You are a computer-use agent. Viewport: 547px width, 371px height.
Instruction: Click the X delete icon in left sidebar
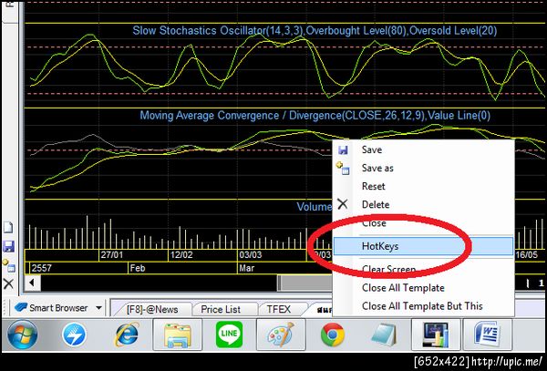pyautogui.click(x=8, y=283)
